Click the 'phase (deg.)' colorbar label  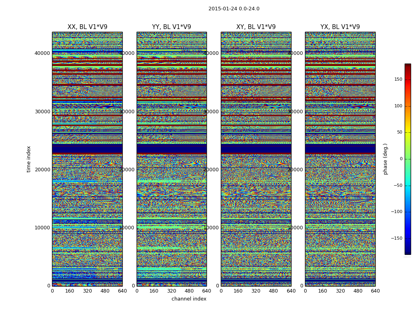pyautogui.click(x=385, y=159)
